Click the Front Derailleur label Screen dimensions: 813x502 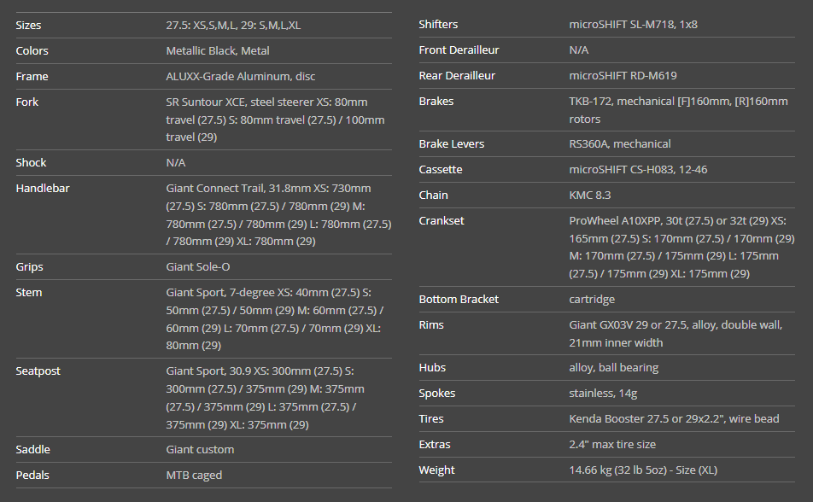point(459,50)
